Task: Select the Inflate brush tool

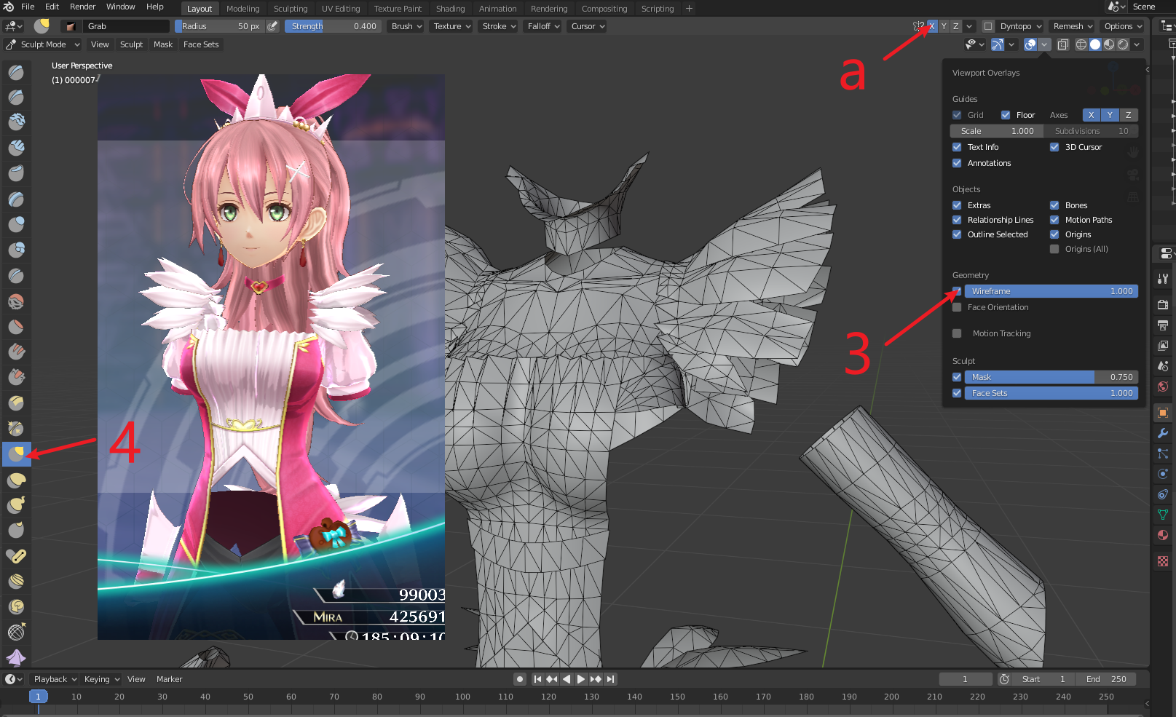Action: (x=16, y=225)
